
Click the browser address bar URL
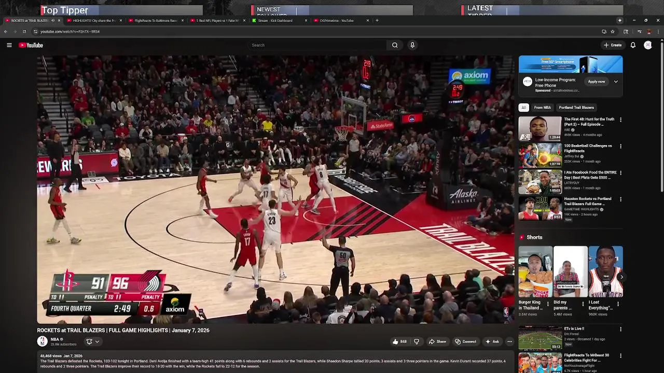click(70, 32)
